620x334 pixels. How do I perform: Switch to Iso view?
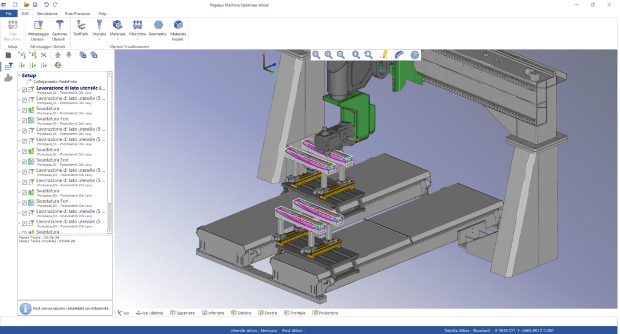coord(124,313)
